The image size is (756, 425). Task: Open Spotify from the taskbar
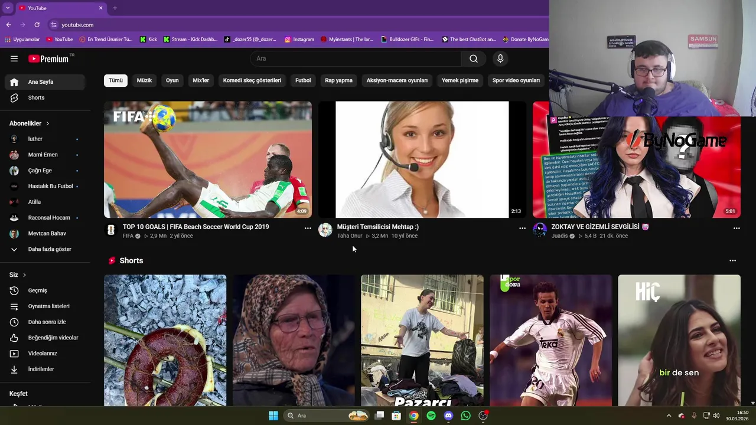click(x=431, y=416)
